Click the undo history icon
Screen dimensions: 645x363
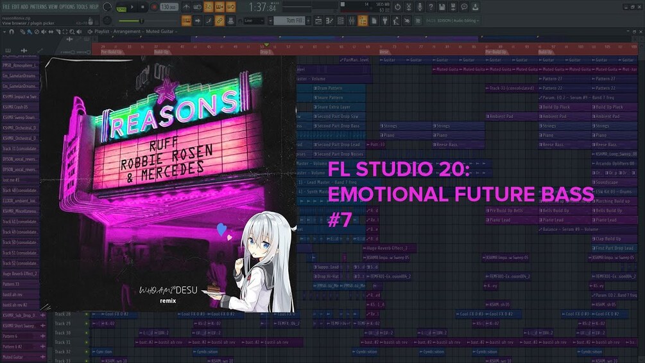397,7
